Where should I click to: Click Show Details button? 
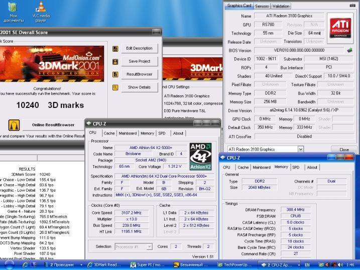[x=140, y=87]
